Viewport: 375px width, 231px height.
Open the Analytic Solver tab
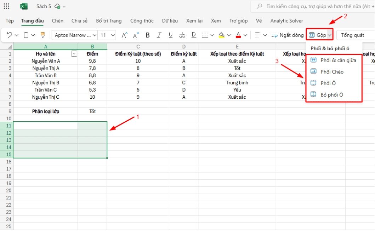(286, 21)
